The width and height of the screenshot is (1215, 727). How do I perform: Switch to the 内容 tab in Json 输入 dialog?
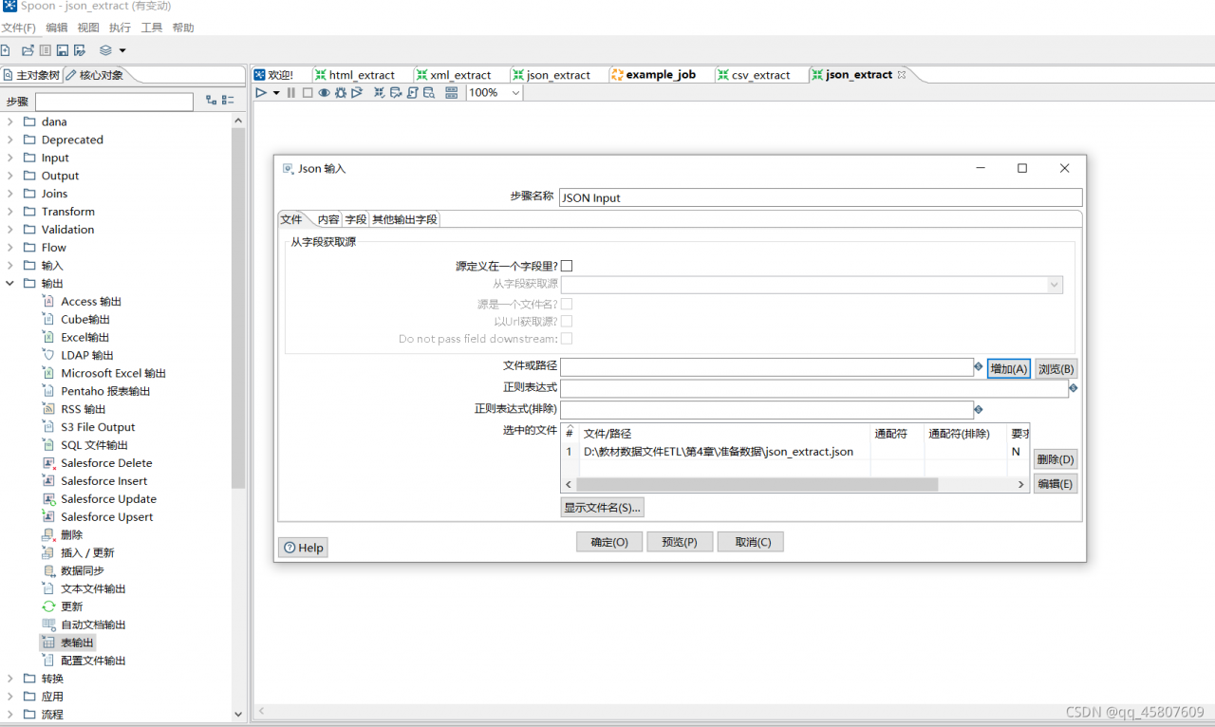point(328,219)
